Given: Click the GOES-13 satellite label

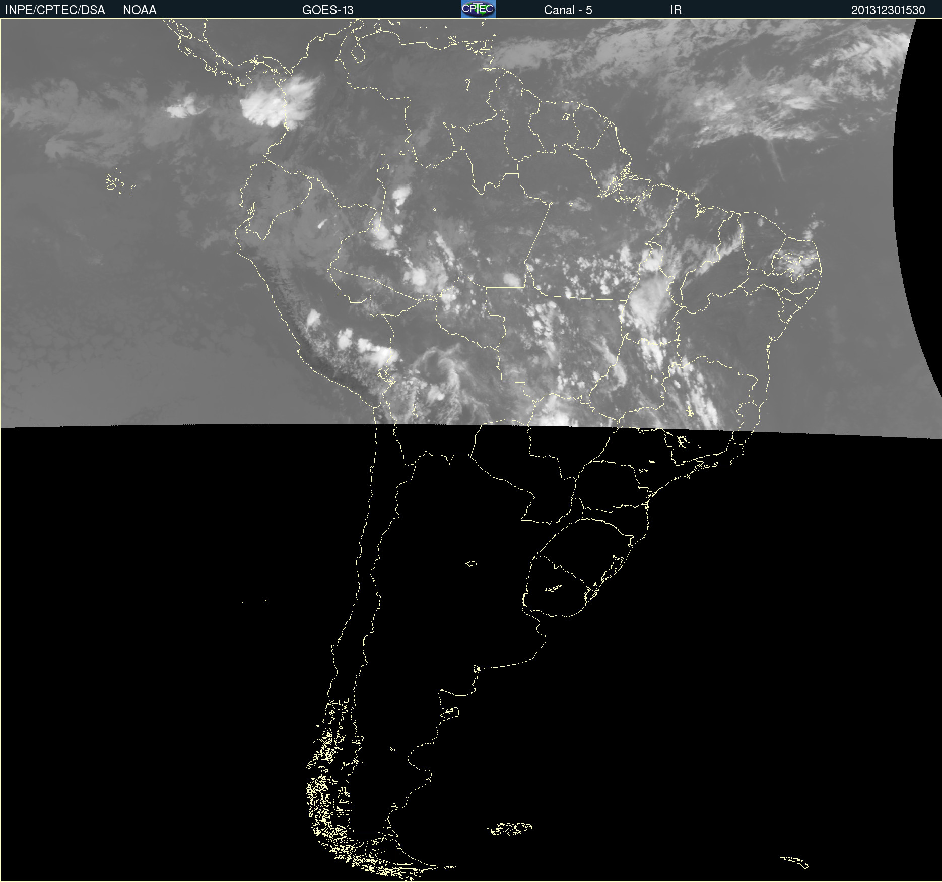Looking at the screenshot, I should click(327, 10).
